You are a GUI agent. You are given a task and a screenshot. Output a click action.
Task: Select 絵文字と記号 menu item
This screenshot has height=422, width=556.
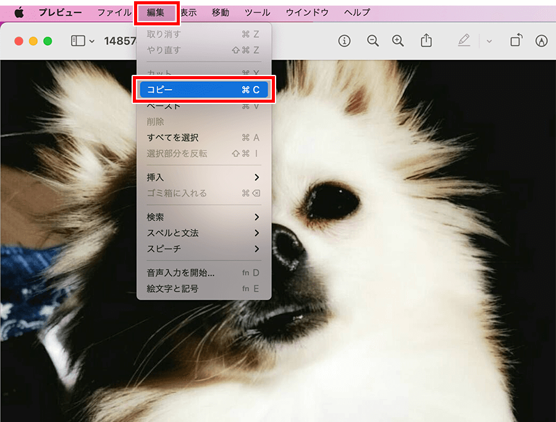tap(204, 288)
